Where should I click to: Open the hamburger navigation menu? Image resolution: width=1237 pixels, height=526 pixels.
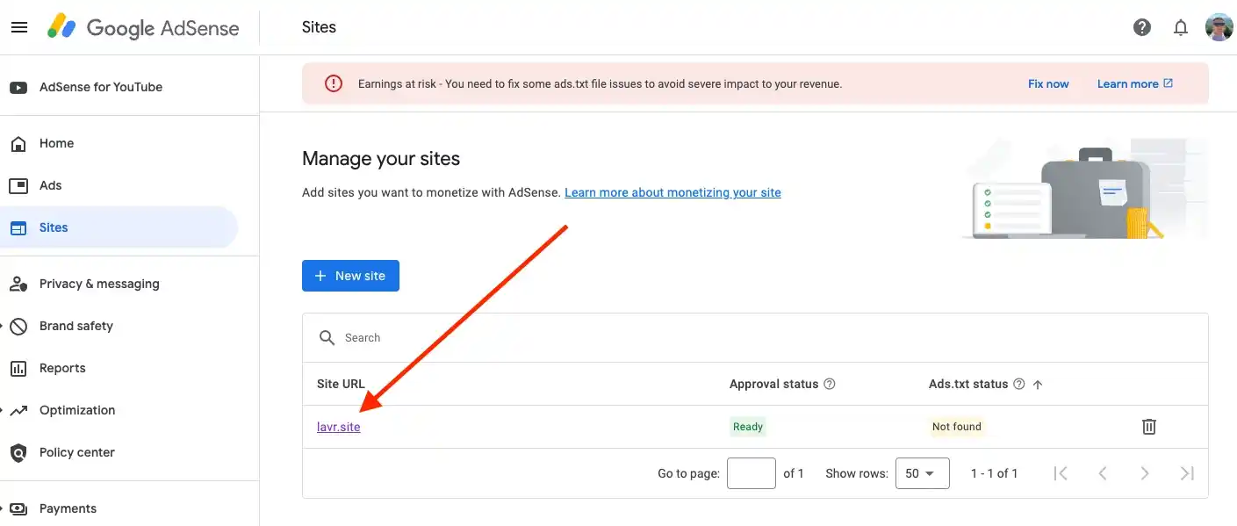pyautogui.click(x=19, y=26)
